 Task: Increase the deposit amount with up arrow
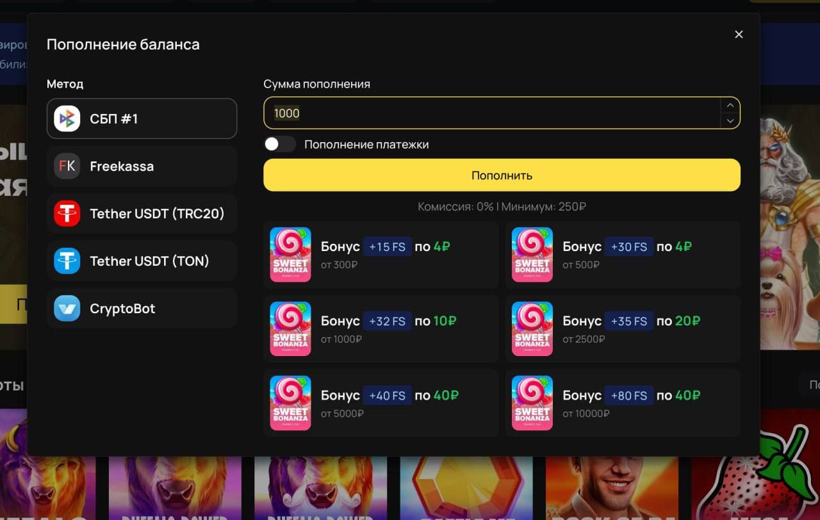click(730, 105)
